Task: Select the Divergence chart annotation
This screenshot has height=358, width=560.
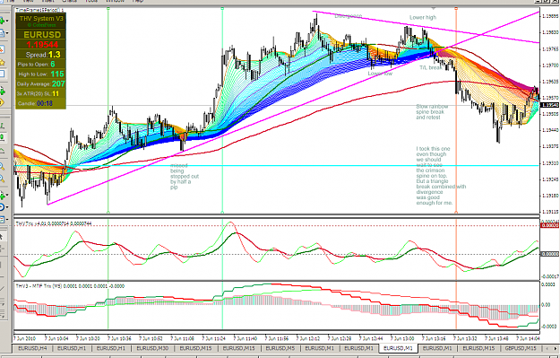Action: coord(349,16)
